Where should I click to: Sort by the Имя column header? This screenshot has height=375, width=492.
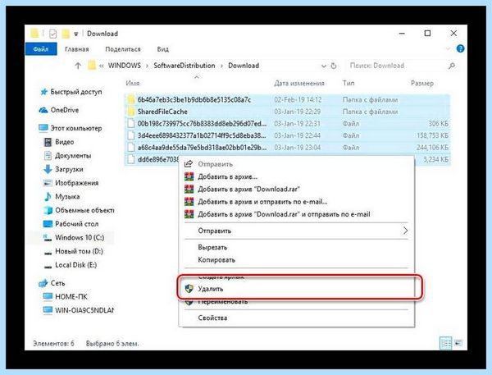pos(133,83)
